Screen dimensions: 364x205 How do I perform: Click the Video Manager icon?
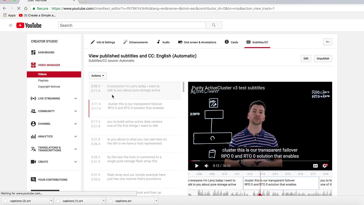(x=33, y=65)
